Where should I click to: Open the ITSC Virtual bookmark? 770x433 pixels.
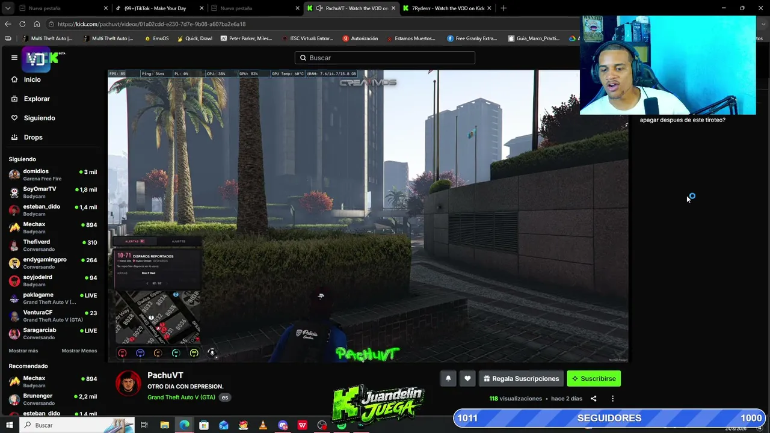tap(307, 38)
